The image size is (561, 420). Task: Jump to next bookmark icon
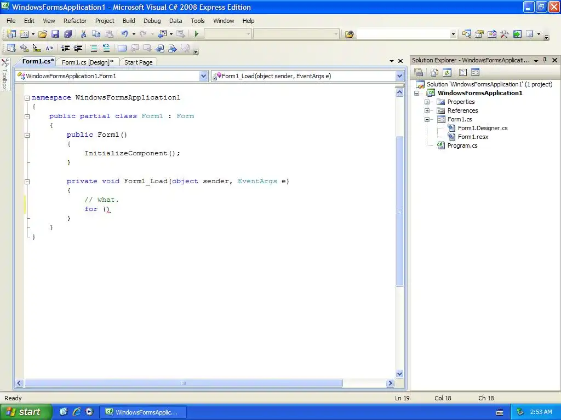click(147, 48)
